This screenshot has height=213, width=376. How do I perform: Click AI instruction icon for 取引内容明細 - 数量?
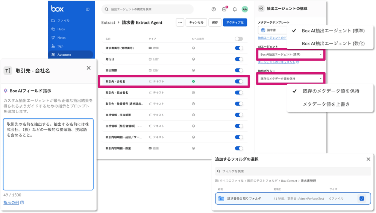coord(194,148)
